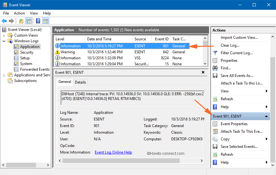Click Actions pane scrollbar down arrow
This screenshot has width=276, height=175.
273,165
